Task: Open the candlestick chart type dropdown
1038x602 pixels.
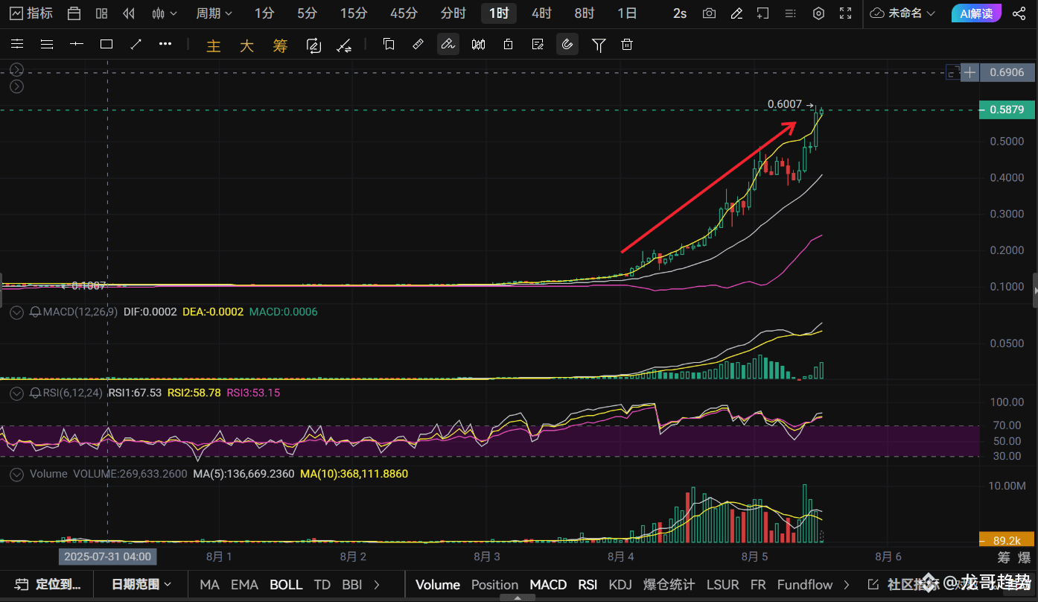Action: 165,13
